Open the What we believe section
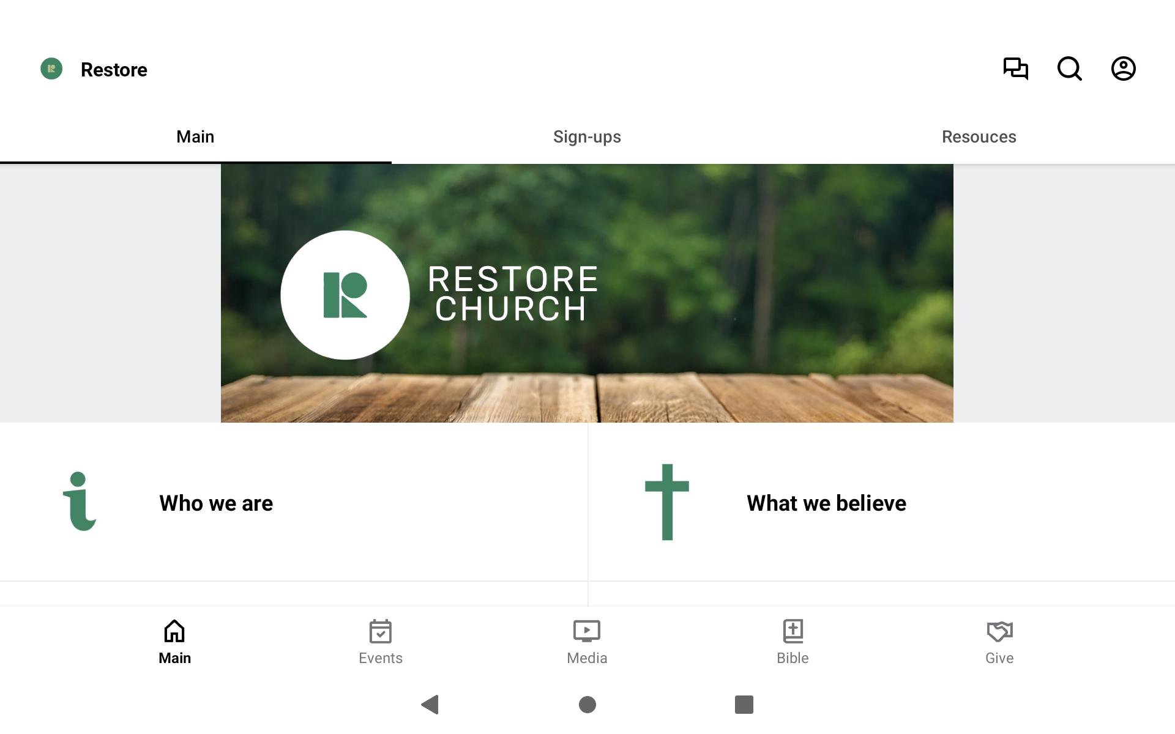Viewport: 1175px width, 734px height. tap(882, 502)
